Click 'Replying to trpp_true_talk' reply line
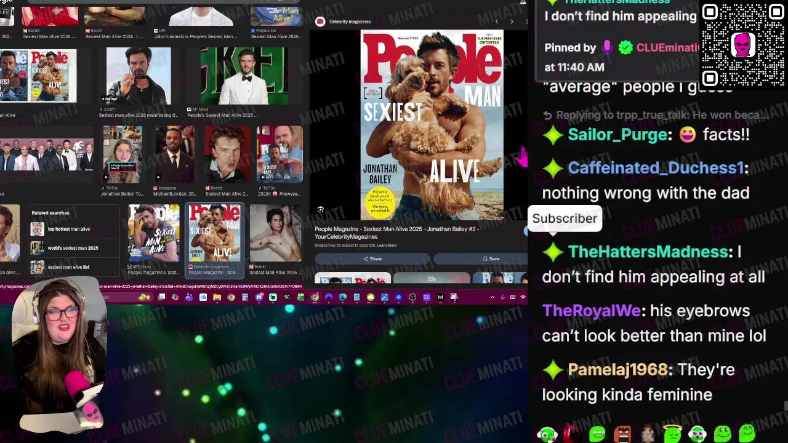This screenshot has height=443, width=788. (656, 115)
